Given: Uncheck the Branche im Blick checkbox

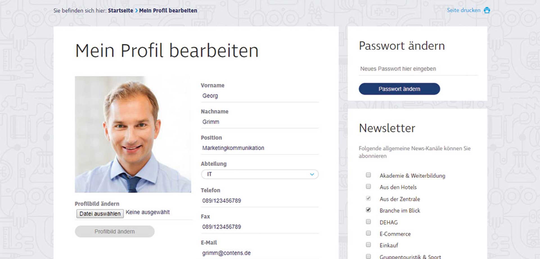Looking at the screenshot, I should pyautogui.click(x=368, y=210).
